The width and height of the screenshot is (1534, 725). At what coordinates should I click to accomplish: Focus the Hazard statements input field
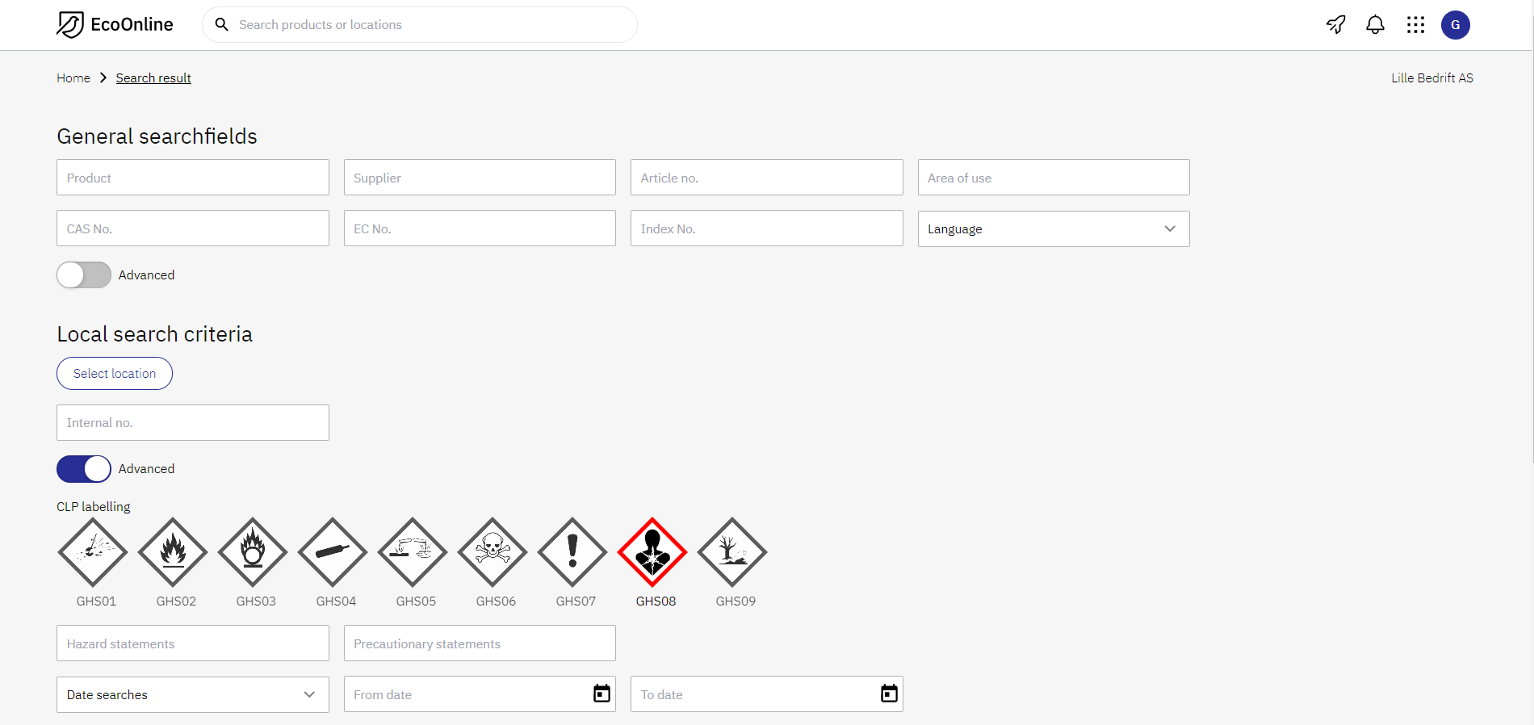(192, 643)
